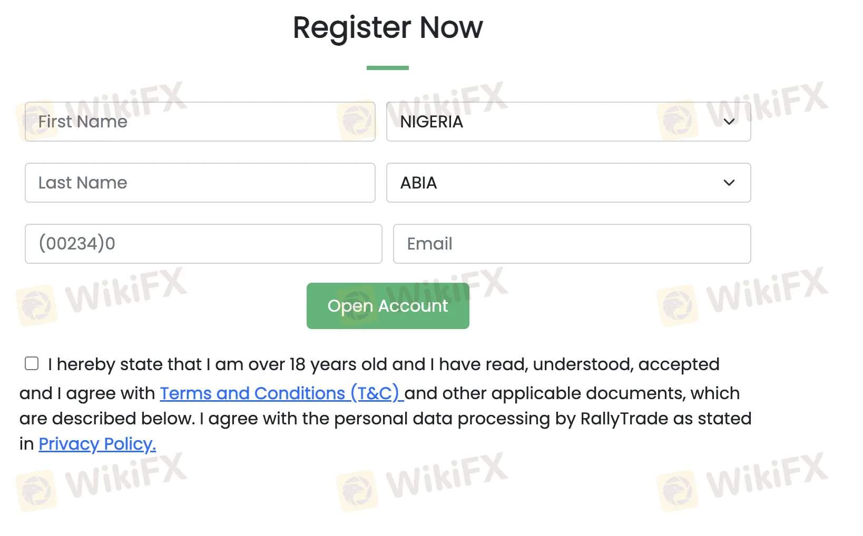This screenshot has height=536, width=863.
Task: Click the Register Now heading
Action: [x=388, y=27]
